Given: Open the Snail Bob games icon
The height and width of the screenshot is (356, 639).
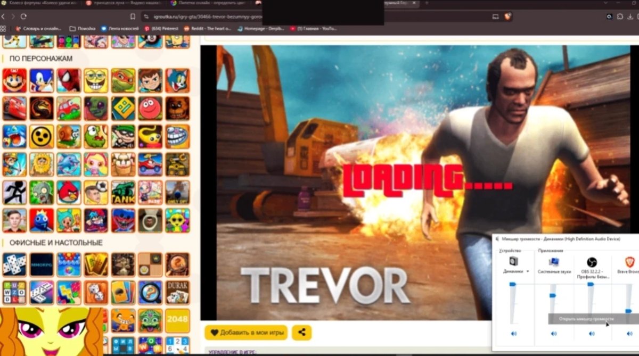Looking at the screenshot, I should (x=69, y=136).
